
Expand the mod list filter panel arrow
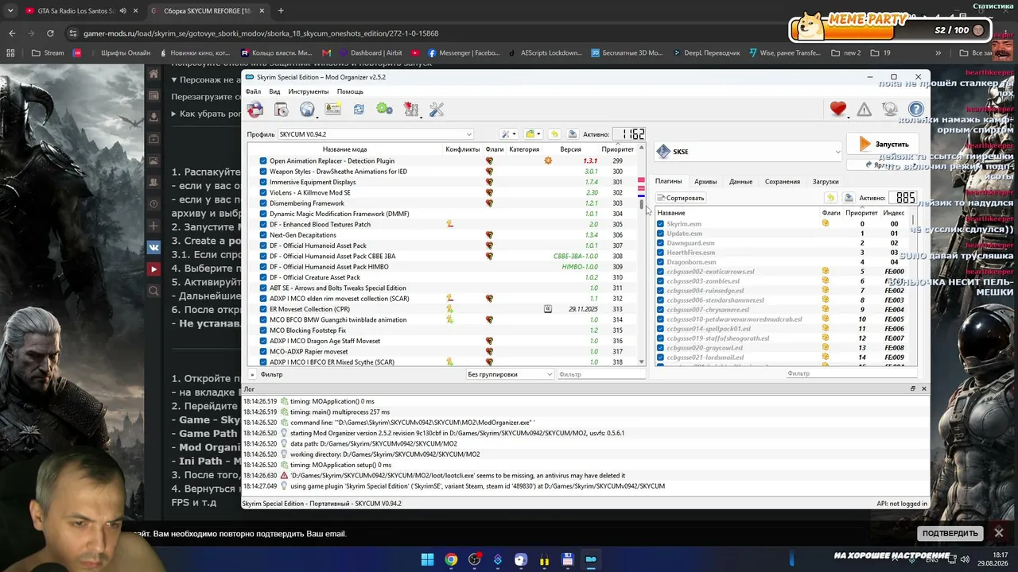pos(253,374)
